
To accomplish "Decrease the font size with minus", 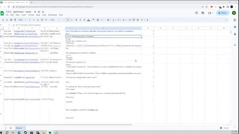I will click(64, 20).
